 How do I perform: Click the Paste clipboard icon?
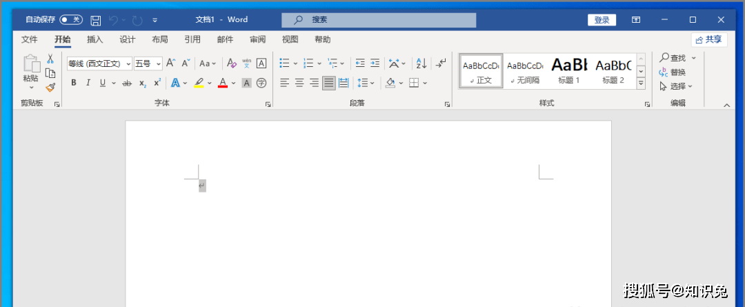pos(31,63)
